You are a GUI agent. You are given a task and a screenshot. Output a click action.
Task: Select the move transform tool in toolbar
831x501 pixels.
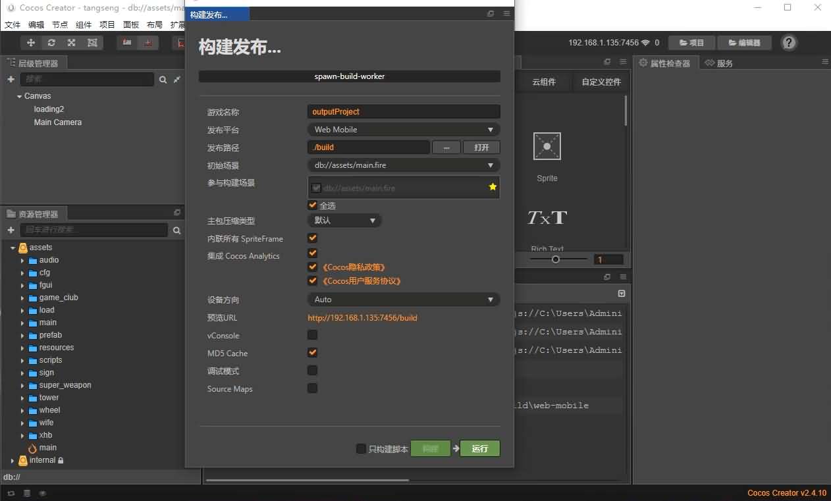tap(30, 43)
